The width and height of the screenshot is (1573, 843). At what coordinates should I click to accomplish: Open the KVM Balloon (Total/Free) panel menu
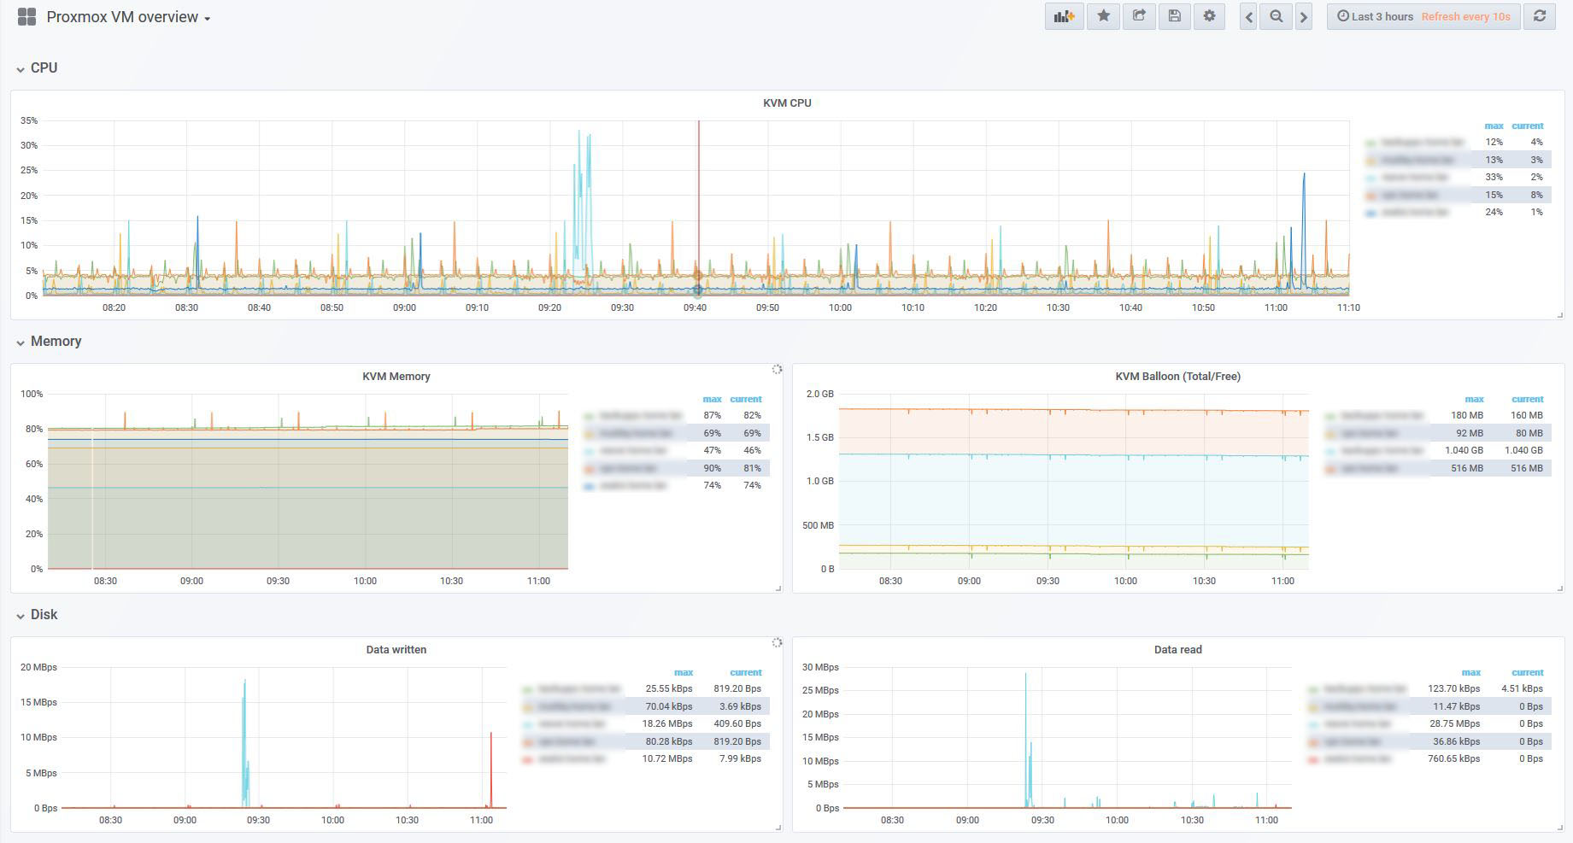1177,376
